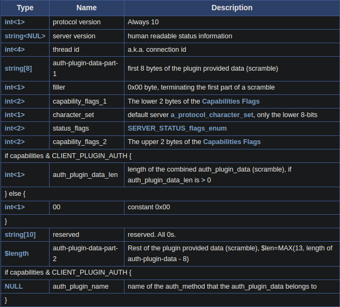
Task: Click the 'capability_flags_1' name cell
Action: 87,101
